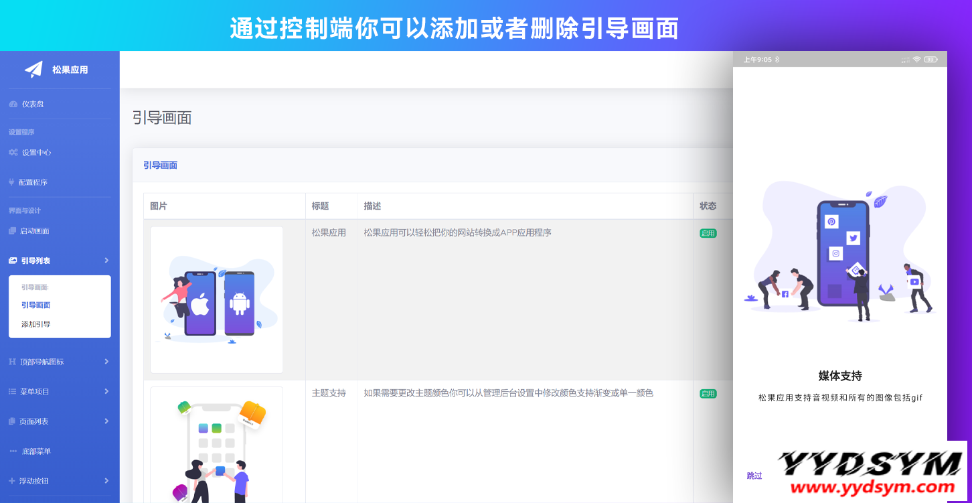Select 引导画面 in the submenu
This screenshot has width=972, height=503.
(35, 305)
